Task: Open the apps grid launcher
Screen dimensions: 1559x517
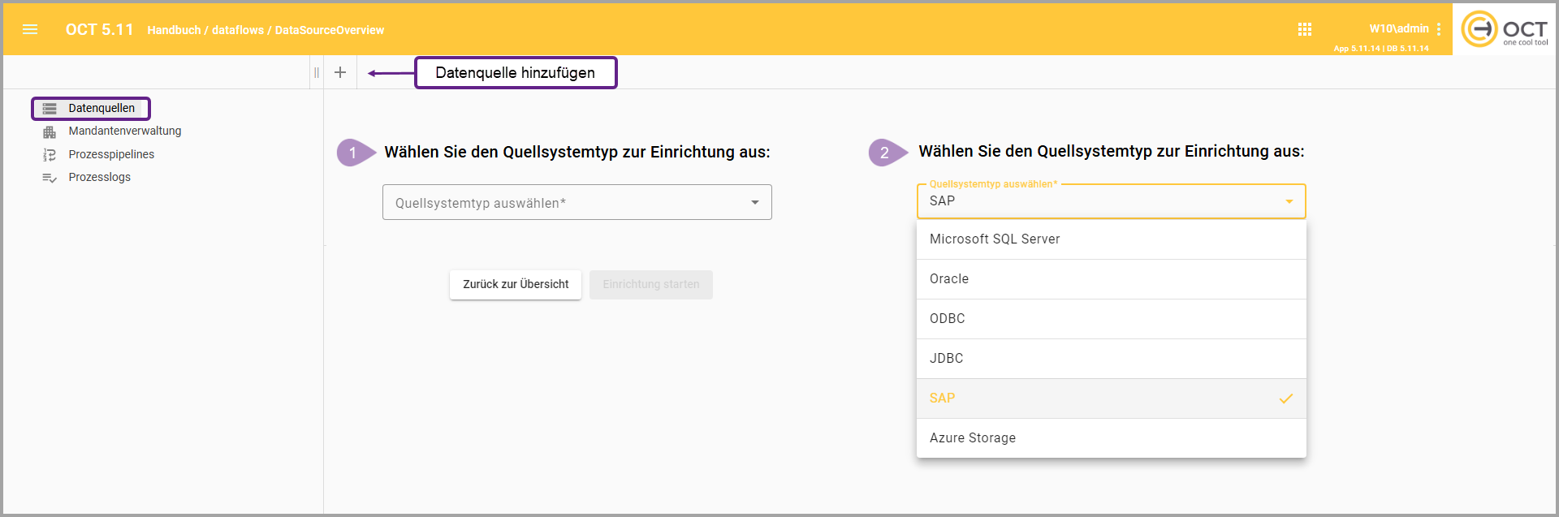Action: (1305, 29)
